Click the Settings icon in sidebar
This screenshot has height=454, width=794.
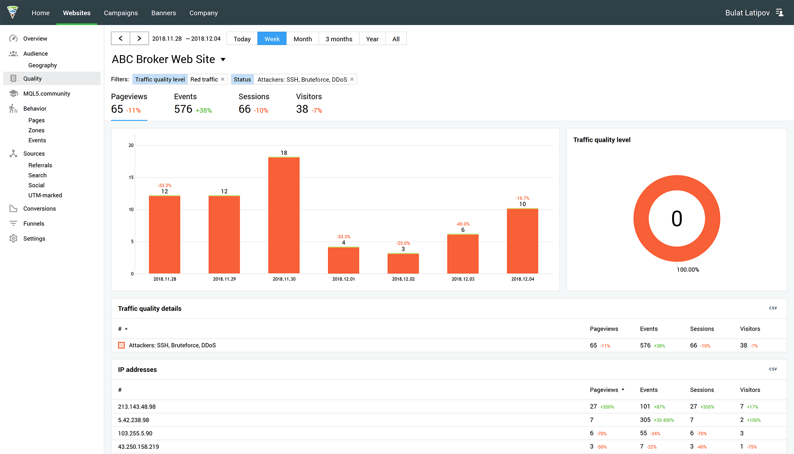pyautogui.click(x=13, y=238)
